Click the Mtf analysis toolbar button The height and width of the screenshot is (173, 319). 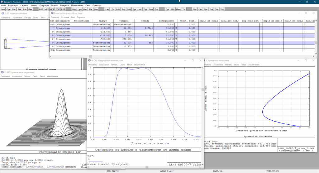(x=140, y=10)
